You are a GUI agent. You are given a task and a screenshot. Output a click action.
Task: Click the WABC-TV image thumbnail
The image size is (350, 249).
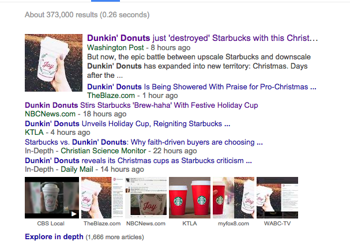[277, 198]
